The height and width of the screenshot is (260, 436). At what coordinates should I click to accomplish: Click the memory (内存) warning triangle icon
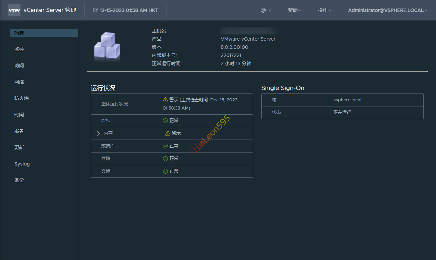point(168,133)
